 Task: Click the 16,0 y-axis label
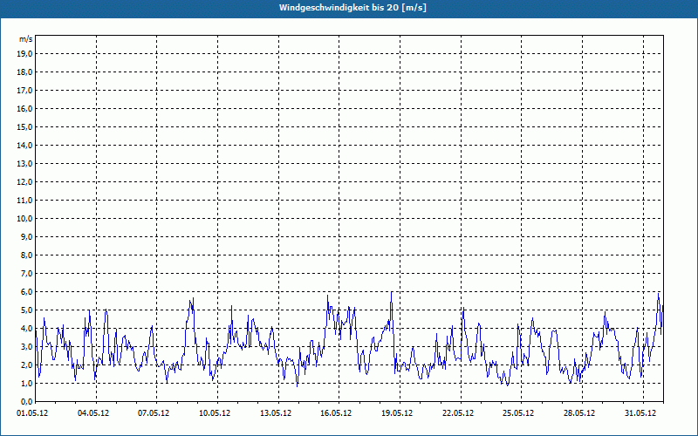tap(24, 108)
